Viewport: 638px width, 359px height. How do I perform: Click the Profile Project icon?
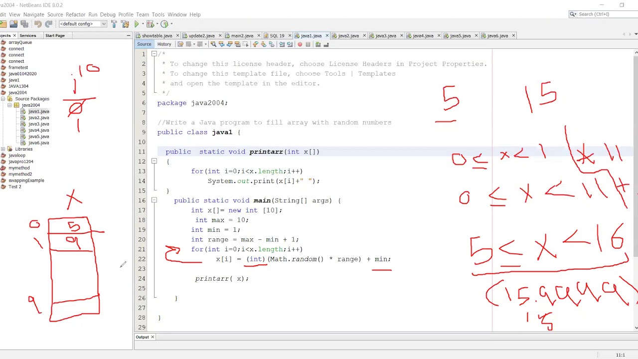[164, 24]
